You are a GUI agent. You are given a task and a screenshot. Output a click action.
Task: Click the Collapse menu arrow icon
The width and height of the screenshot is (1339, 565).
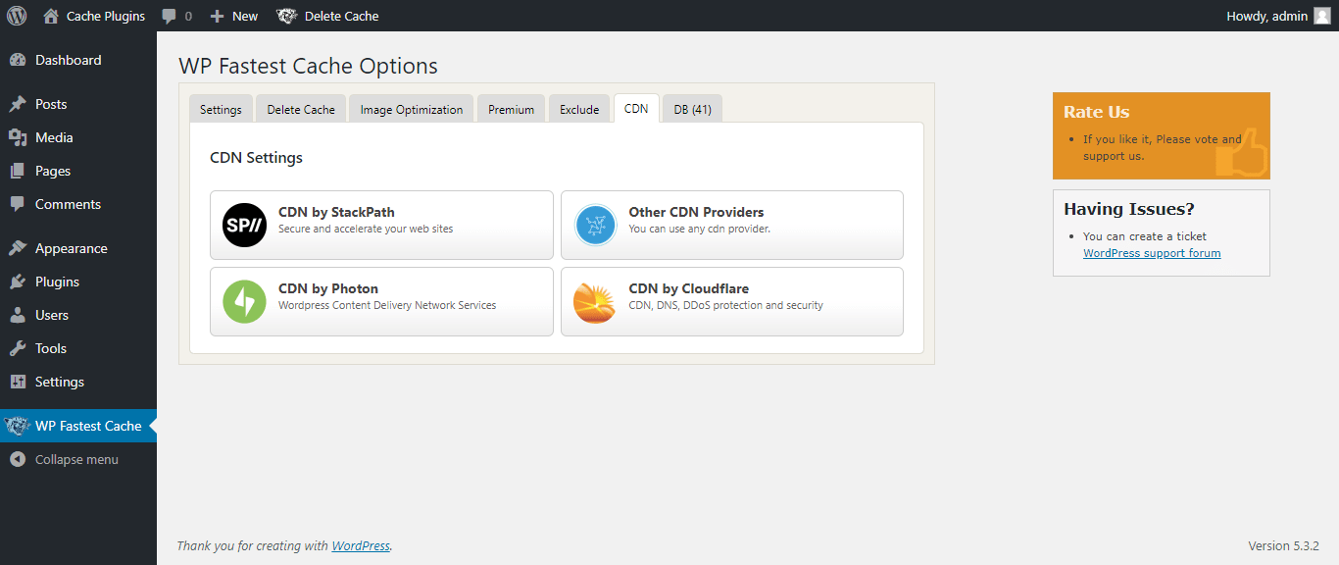pyautogui.click(x=18, y=459)
